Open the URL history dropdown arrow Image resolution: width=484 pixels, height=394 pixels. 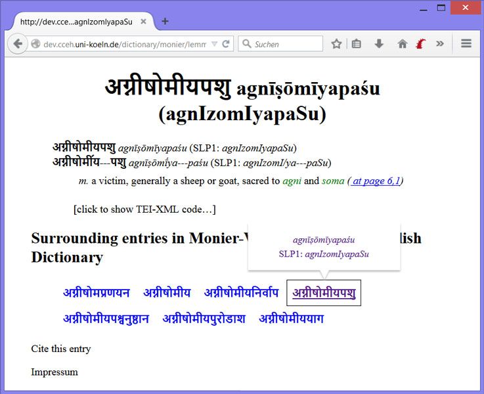point(213,44)
